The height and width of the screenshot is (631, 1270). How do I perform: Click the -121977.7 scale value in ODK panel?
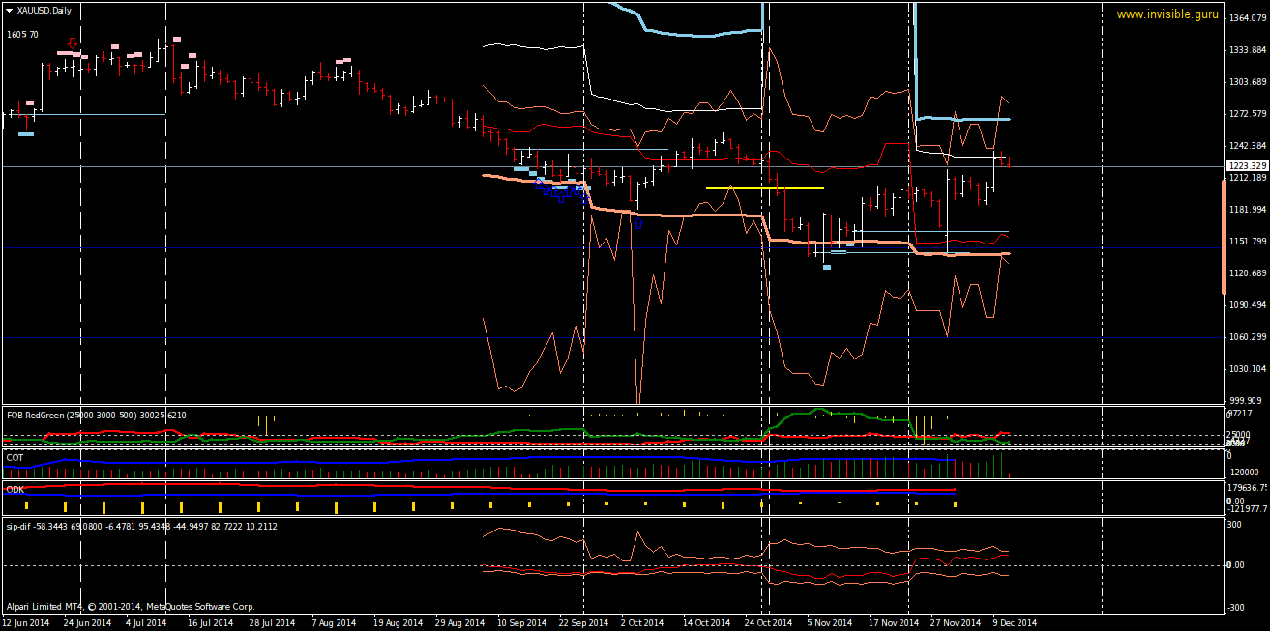[1247, 509]
